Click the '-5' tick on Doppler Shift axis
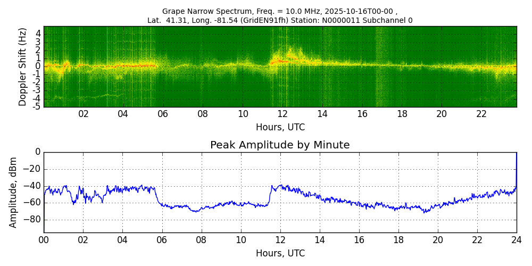This screenshot has width=532, height=266. pyautogui.click(x=37, y=106)
